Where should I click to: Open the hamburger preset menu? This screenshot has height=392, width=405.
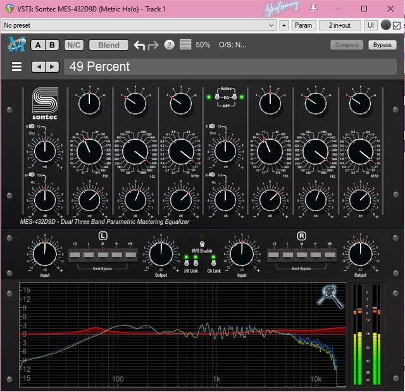coord(17,66)
